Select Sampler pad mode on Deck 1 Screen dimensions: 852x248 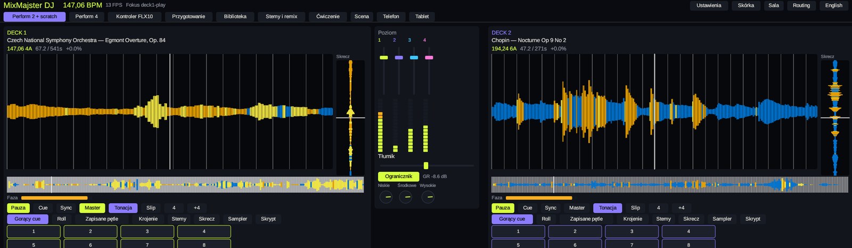coord(237,219)
